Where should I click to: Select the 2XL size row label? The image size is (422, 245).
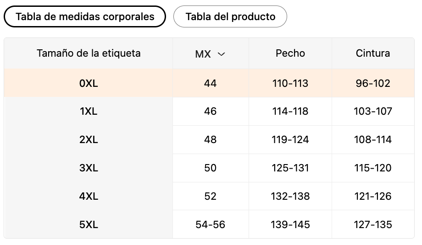click(x=89, y=140)
